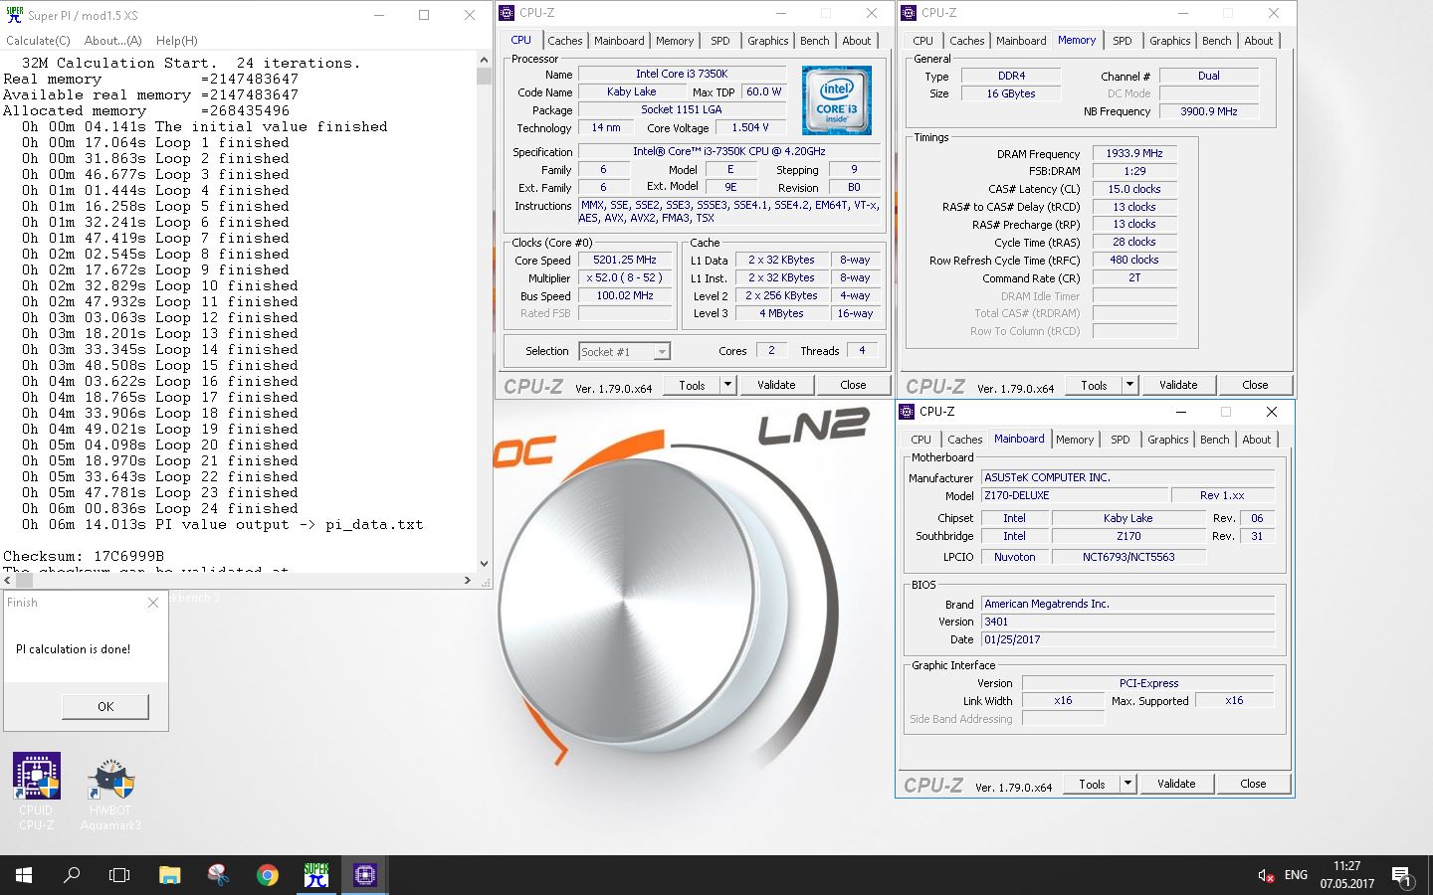Screen dimensions: 1433x895
Task: Close the Finish dialog with the X
Action: pos(153,603)
